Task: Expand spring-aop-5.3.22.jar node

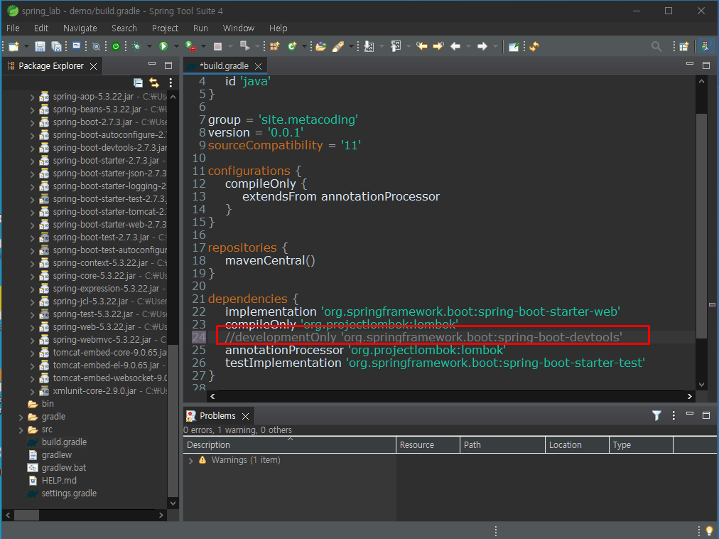Action: pyautogui.click(x=32, y=97)
